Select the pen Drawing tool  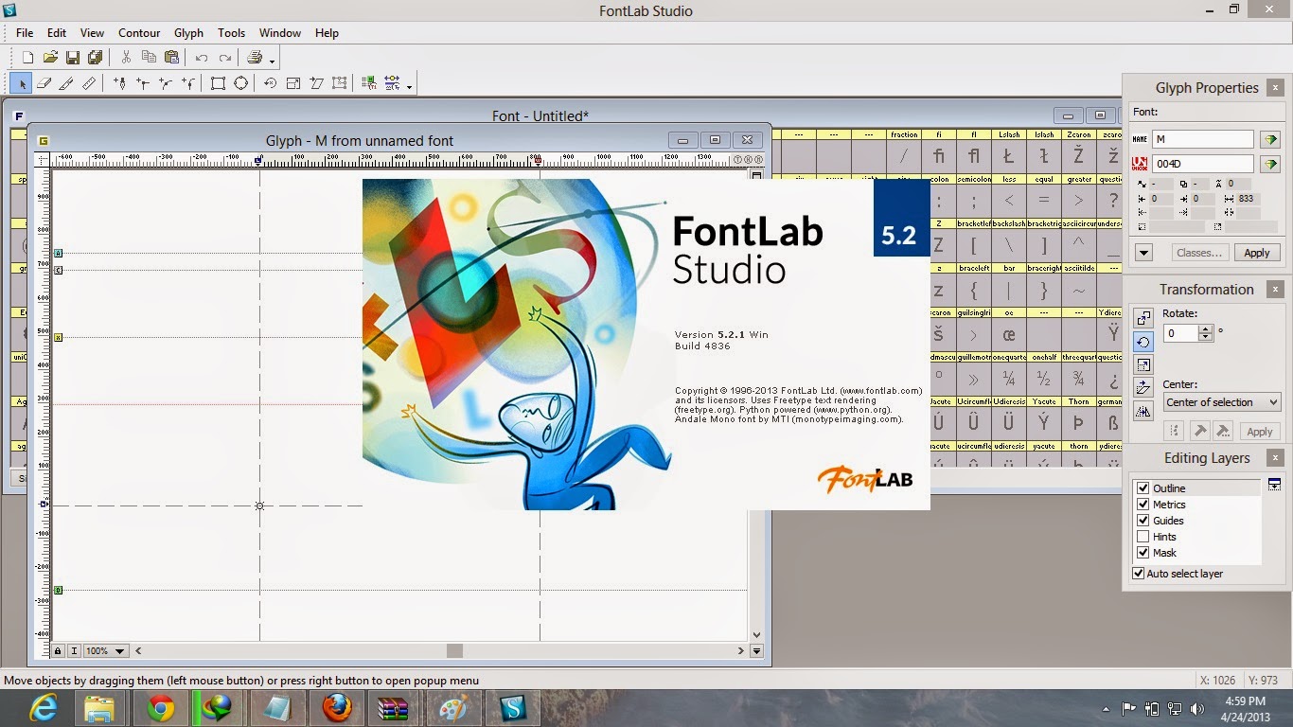click(x=119, y=83)
